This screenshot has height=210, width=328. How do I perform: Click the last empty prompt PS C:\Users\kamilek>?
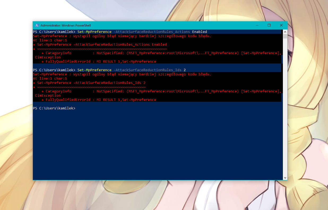[54, 108]
